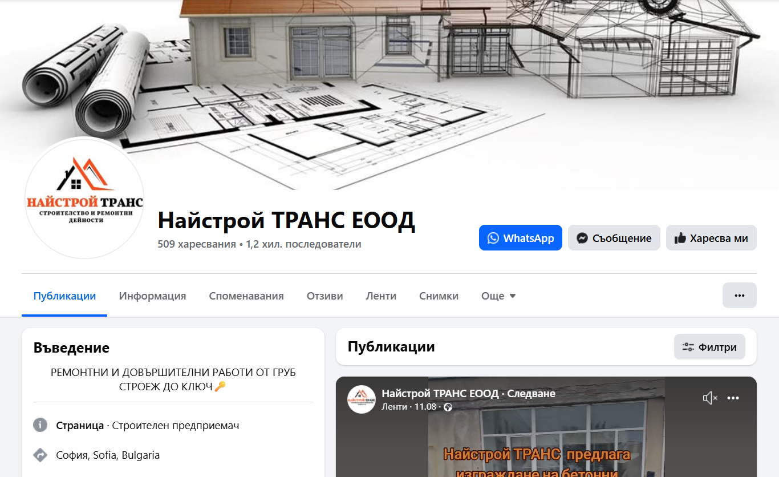Image resolution: width=779 pixels, height=477 pixels.
Task: View the Снимки tab
Action: click(439, 296)
